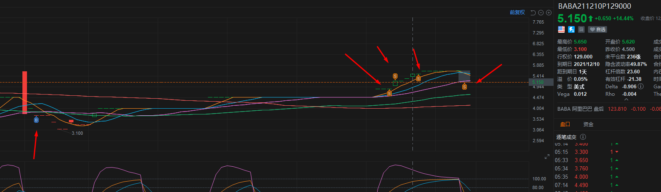Screen dimensions: 661x192
Task: Click the blue B buy marker on chart
Action: click(36, 120)
